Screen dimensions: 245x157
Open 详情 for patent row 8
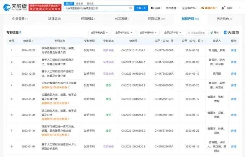click(x=234, y=147)
